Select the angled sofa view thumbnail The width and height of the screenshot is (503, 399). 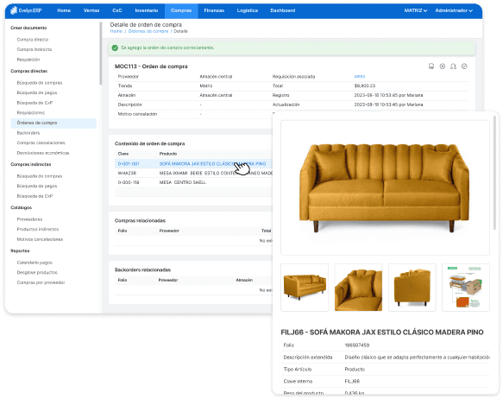[x=305, y=288]
